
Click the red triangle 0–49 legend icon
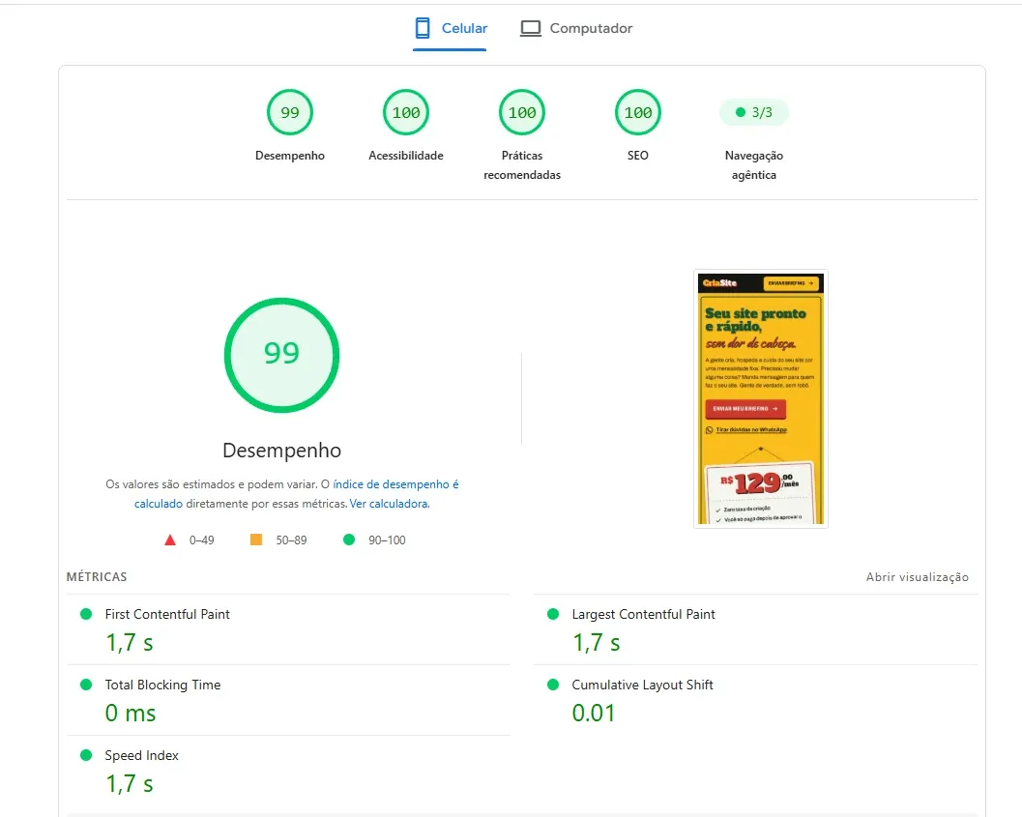[170, 540]
